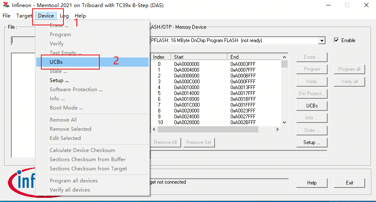This screenshot has width=376, height=202.
Task: Click the Info ... button
Action: click(x=312, y=118)
